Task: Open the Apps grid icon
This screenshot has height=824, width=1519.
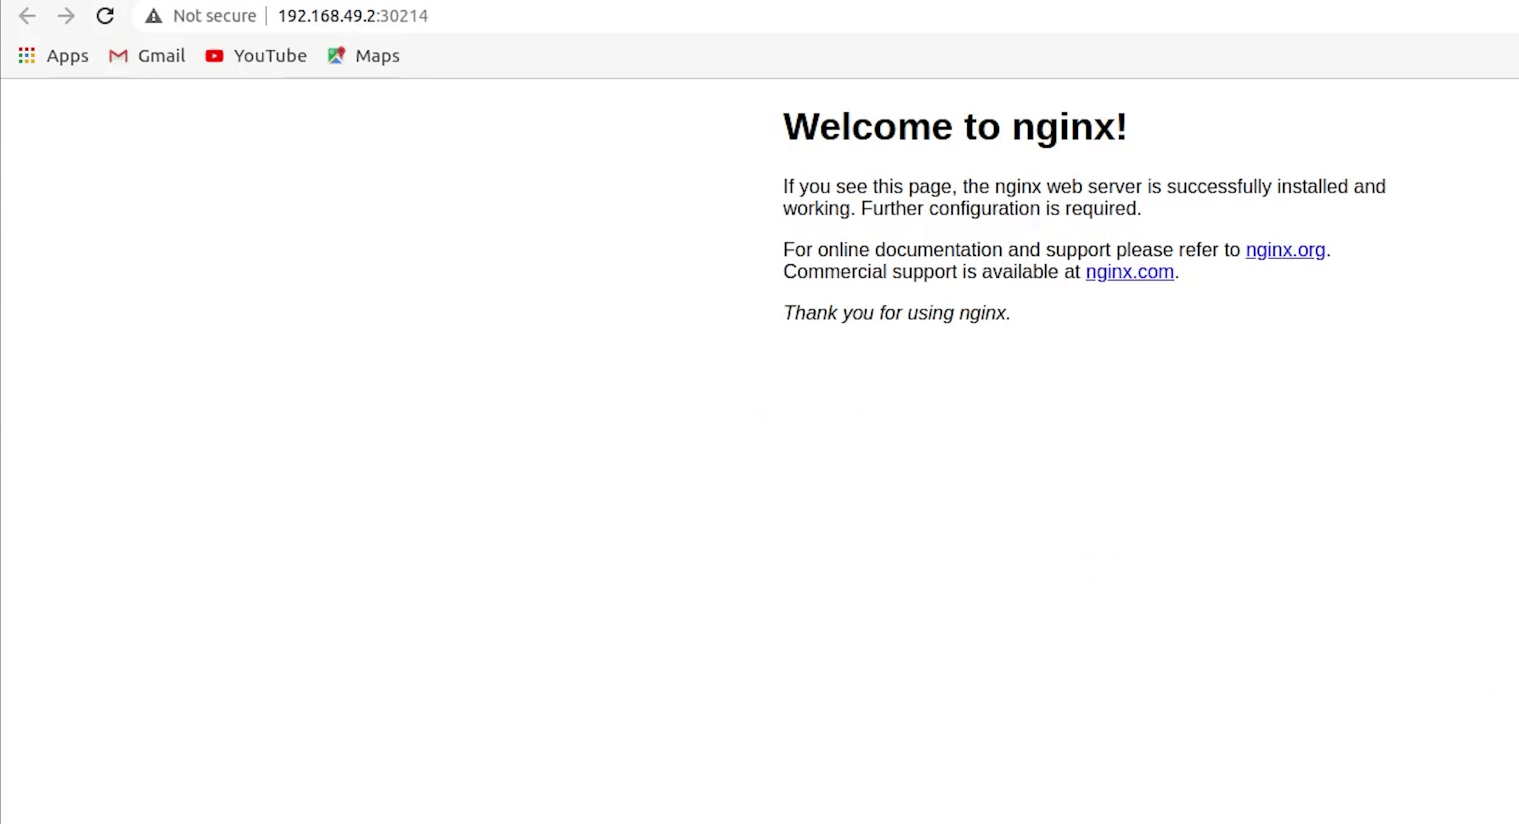Action: coord(26,56)
